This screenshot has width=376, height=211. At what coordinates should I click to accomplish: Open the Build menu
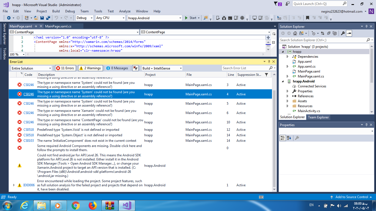click(x=56, y=11)
